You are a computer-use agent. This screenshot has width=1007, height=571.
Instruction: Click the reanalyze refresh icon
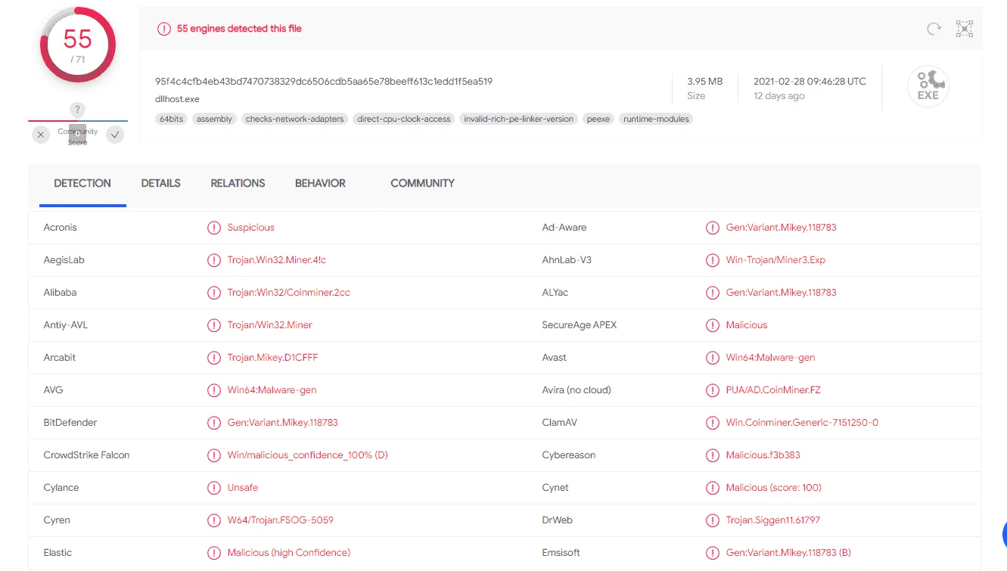pos(934,29)
